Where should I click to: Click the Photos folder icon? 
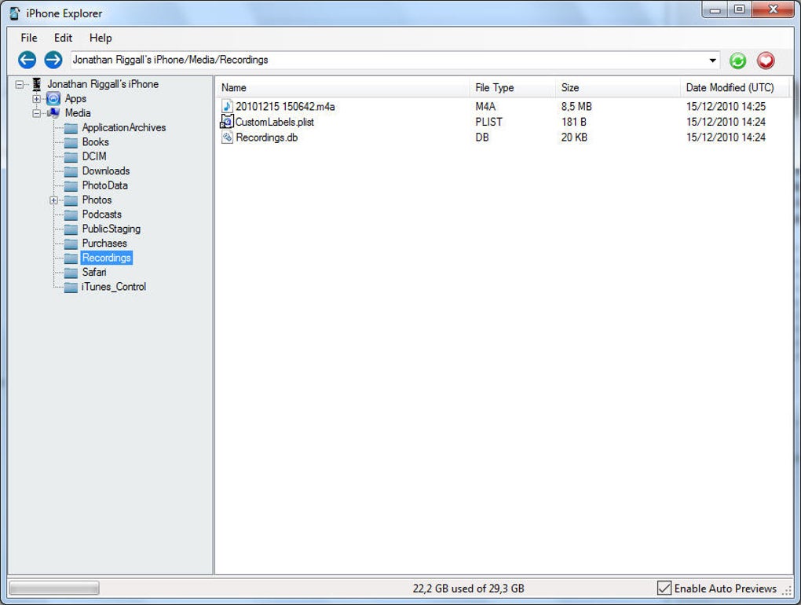pos(71,200)
